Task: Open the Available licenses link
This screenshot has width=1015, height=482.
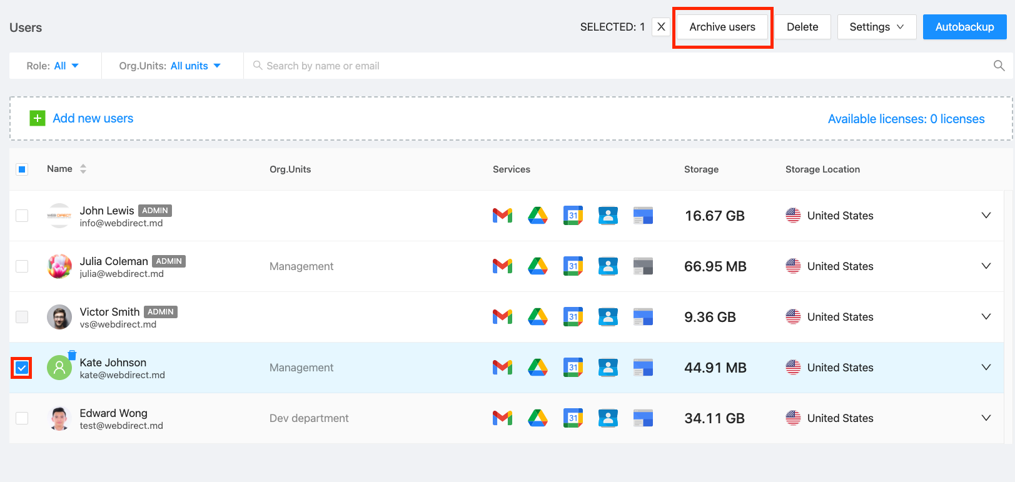Action: pyautogui.click(x=906, y=119)
